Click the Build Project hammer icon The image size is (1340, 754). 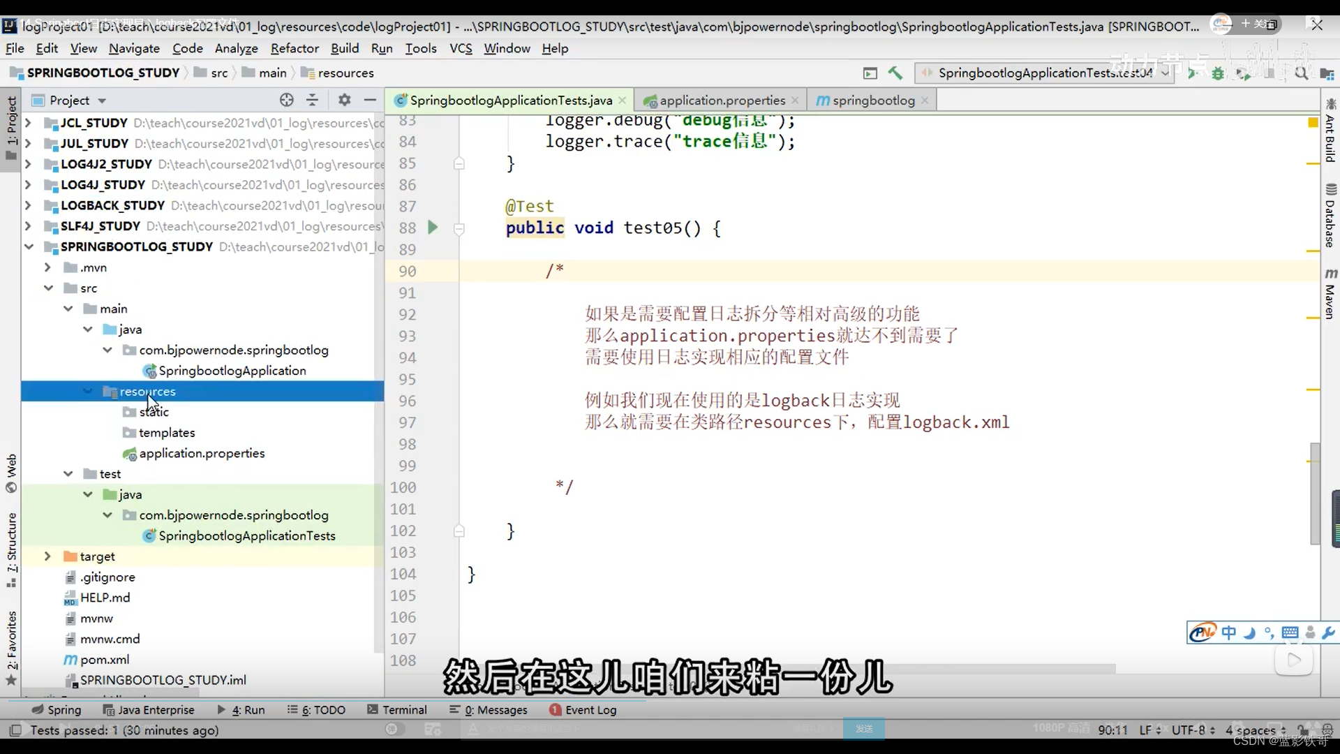point(895,73)
